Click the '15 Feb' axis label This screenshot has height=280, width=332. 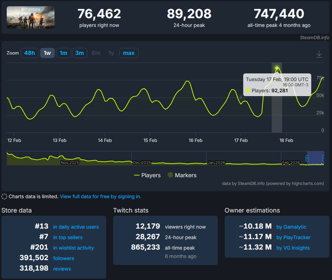pyautogui.click(x=150, y=140)
